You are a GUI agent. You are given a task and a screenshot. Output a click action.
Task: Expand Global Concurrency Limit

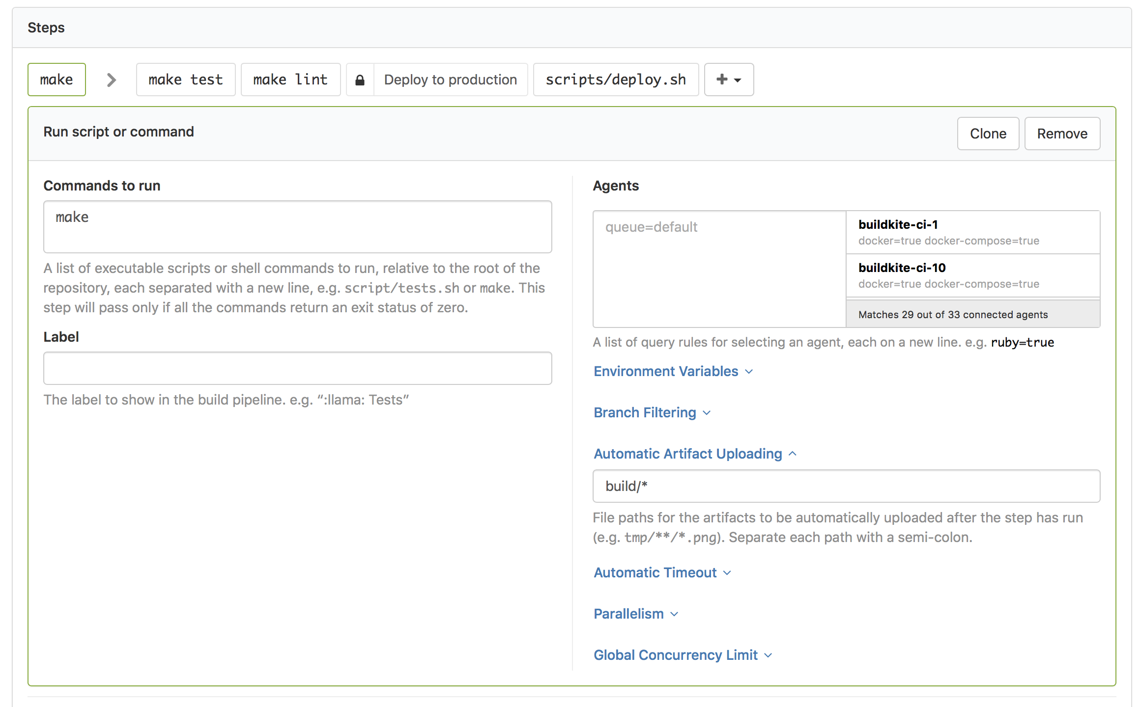[x=683, y=654]
